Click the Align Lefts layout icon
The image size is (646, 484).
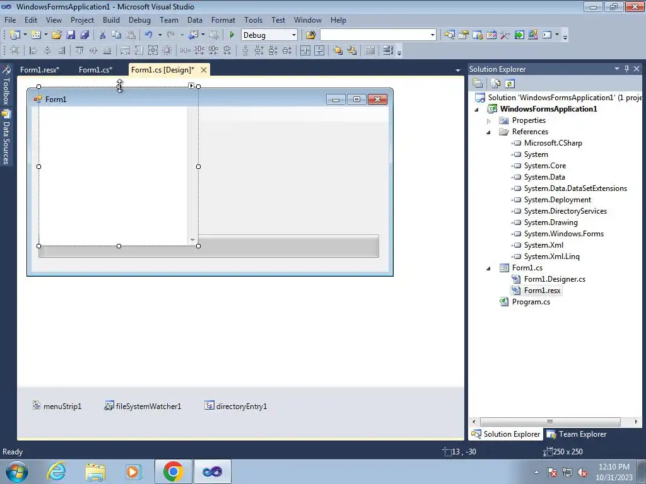click(x=33, y=50)
